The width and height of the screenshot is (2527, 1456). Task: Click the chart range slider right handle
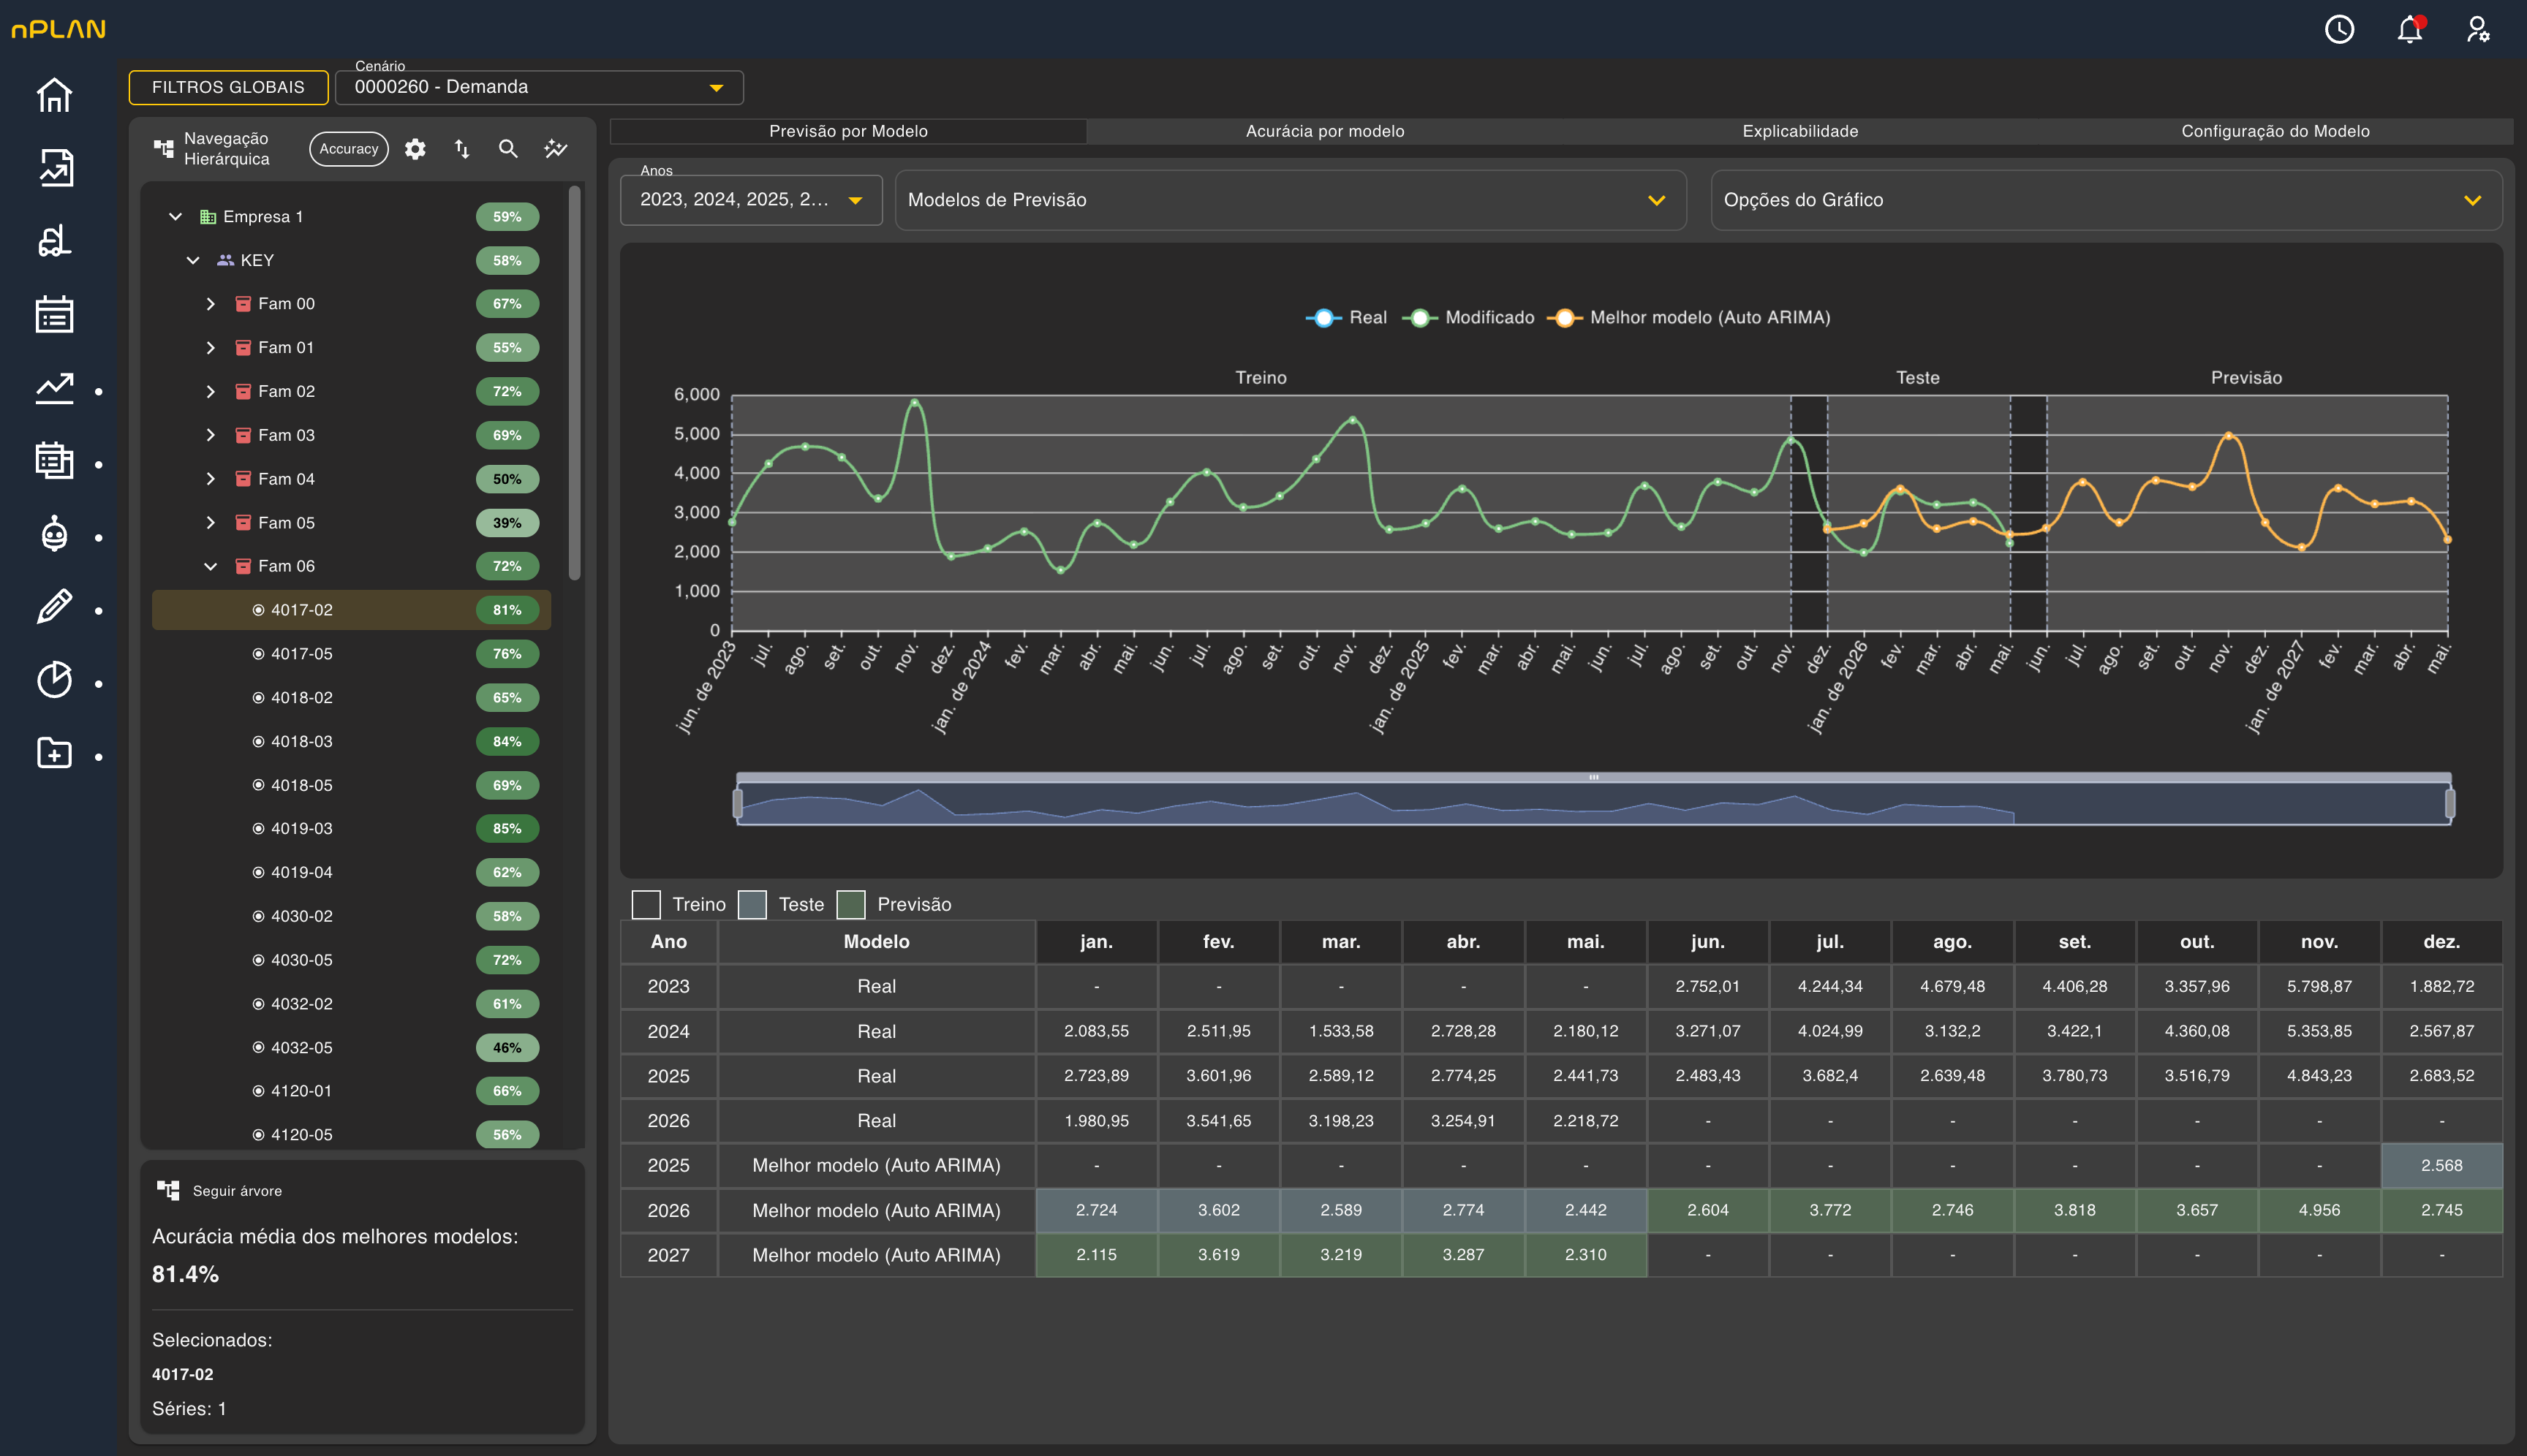2450,803
